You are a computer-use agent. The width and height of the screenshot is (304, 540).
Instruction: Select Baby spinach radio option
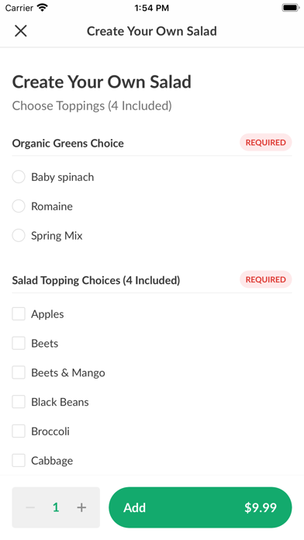(x=19, y=177)
